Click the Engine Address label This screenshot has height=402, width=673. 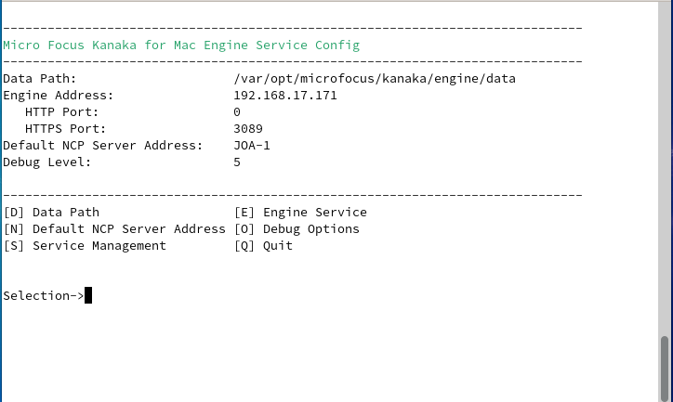[58, 96]
